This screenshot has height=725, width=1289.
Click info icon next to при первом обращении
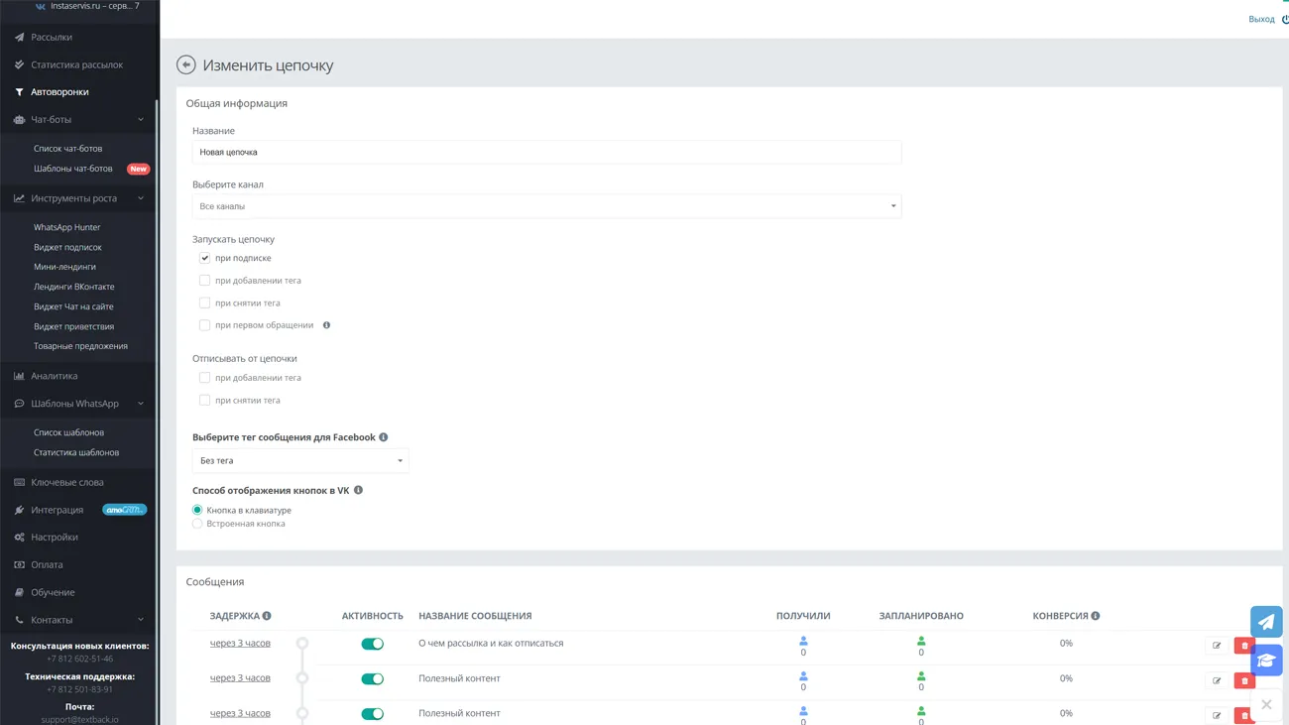point(326,325)
